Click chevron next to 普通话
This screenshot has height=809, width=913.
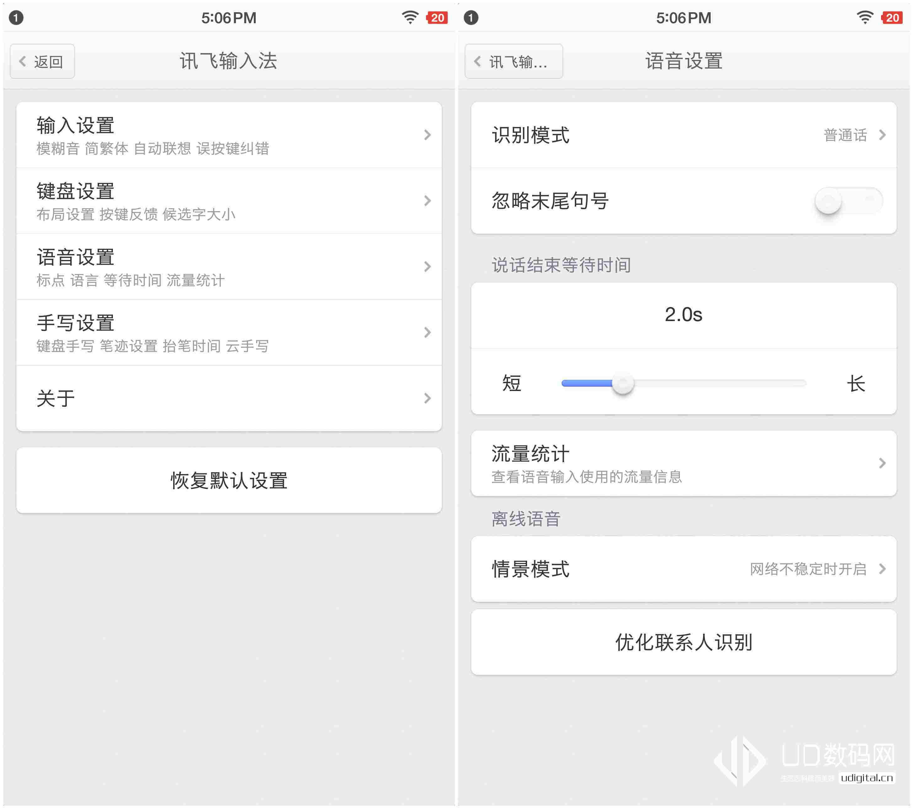coord(882,135)
